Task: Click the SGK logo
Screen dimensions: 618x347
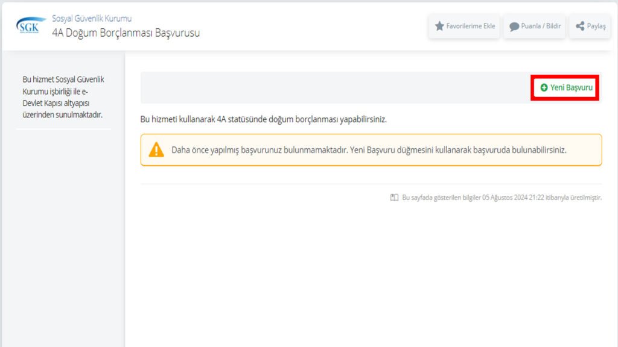Action: point(31,25)
